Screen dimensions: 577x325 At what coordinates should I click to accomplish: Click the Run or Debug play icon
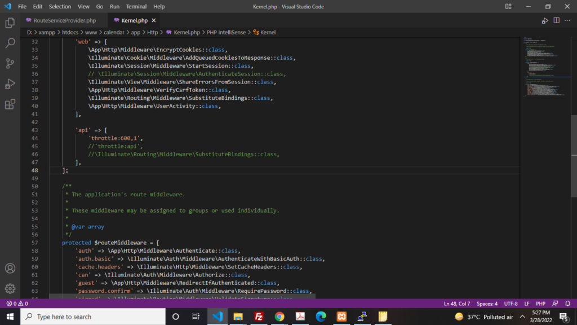(544, 20)
